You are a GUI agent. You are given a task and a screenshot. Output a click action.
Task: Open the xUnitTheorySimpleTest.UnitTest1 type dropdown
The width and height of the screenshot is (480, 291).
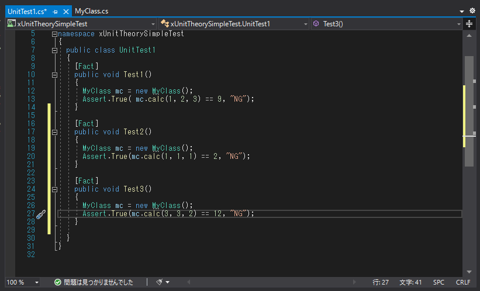pyautogui.click(x=305, y=24)
